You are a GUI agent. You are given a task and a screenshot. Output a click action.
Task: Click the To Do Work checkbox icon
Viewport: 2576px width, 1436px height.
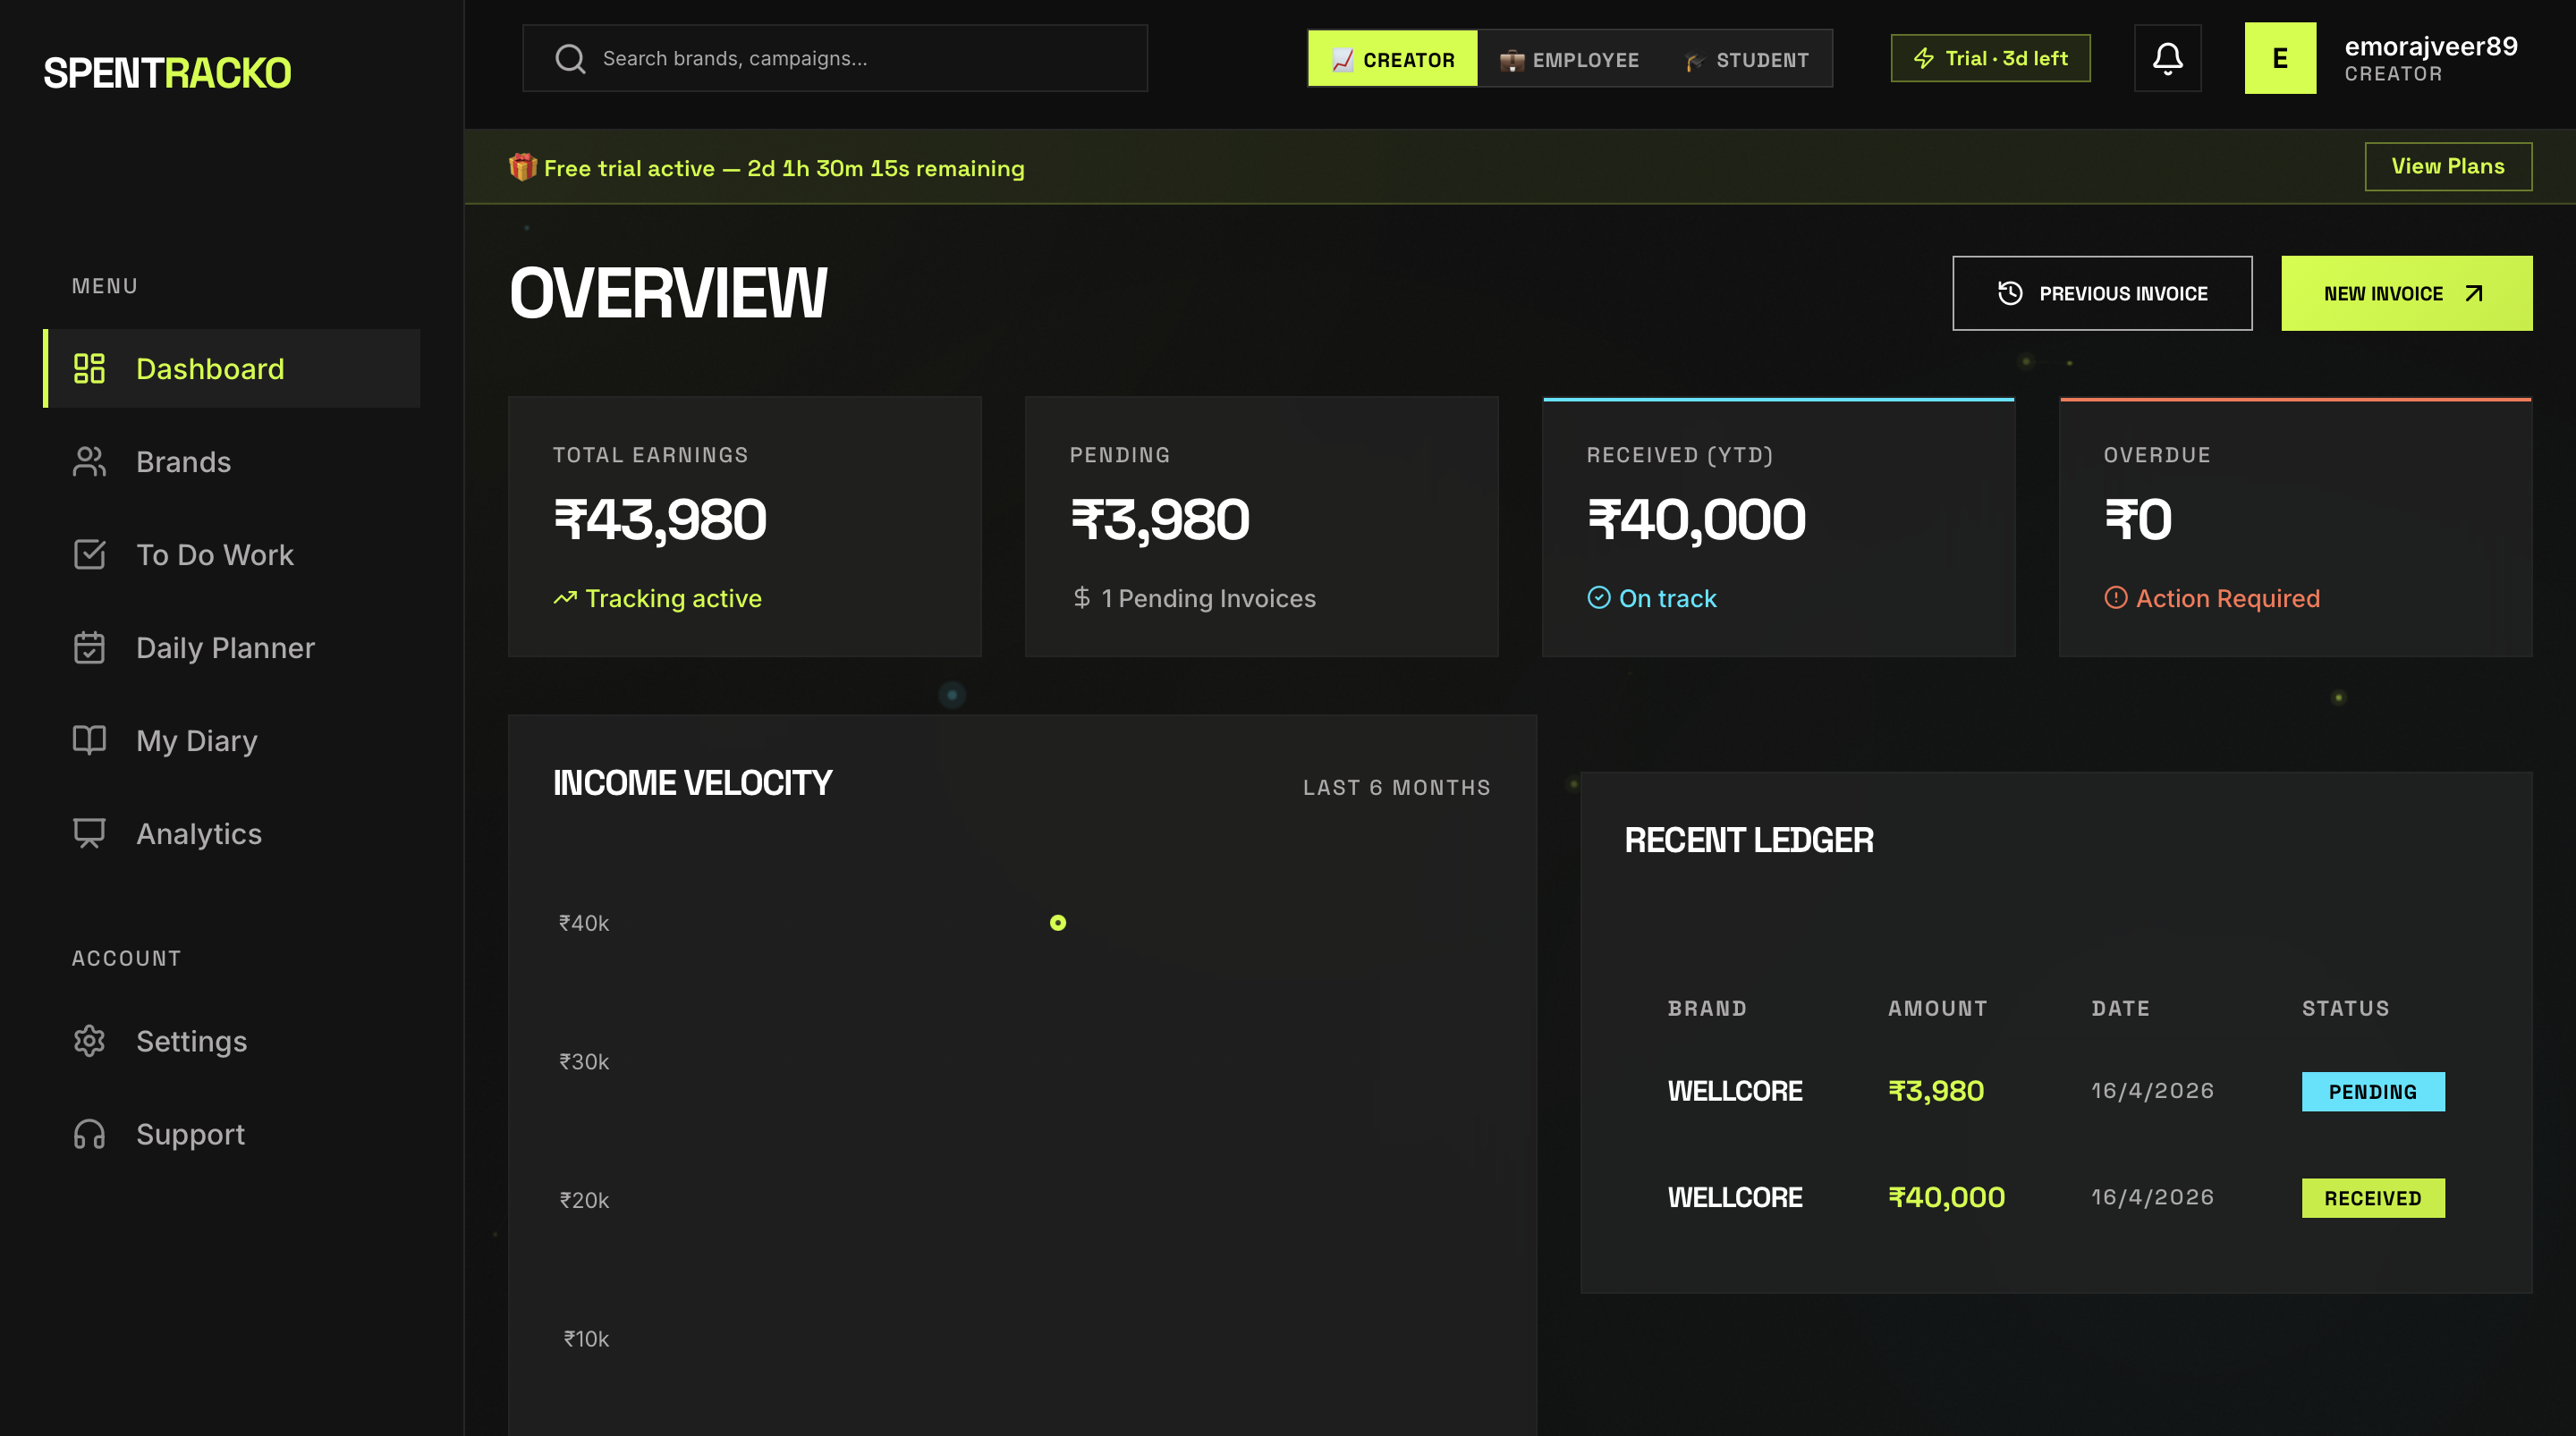click(89, 555)
